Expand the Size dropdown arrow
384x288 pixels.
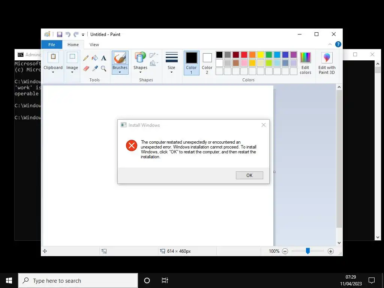click(x=171, y=72)
